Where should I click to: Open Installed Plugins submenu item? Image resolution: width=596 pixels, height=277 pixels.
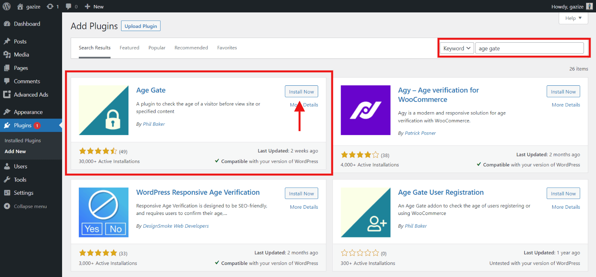coord(23,140)
